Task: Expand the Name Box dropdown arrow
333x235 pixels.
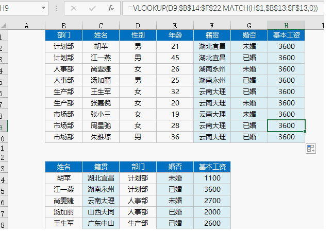Action: [x=43, y=8]
